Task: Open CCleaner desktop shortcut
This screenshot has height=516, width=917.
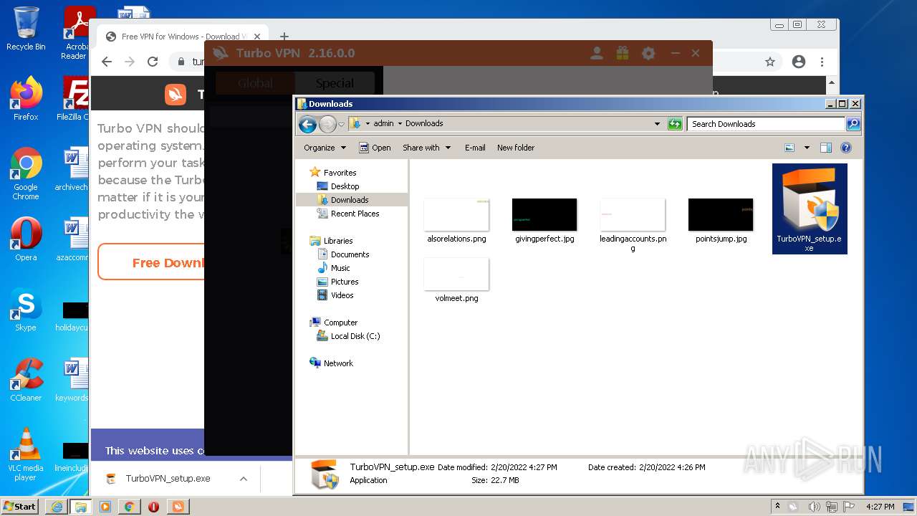Action: (x=26, y=380)
